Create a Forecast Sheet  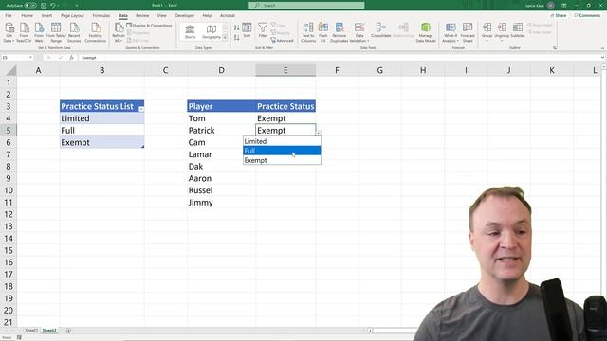pyautogui.click(x=468, y=32)
